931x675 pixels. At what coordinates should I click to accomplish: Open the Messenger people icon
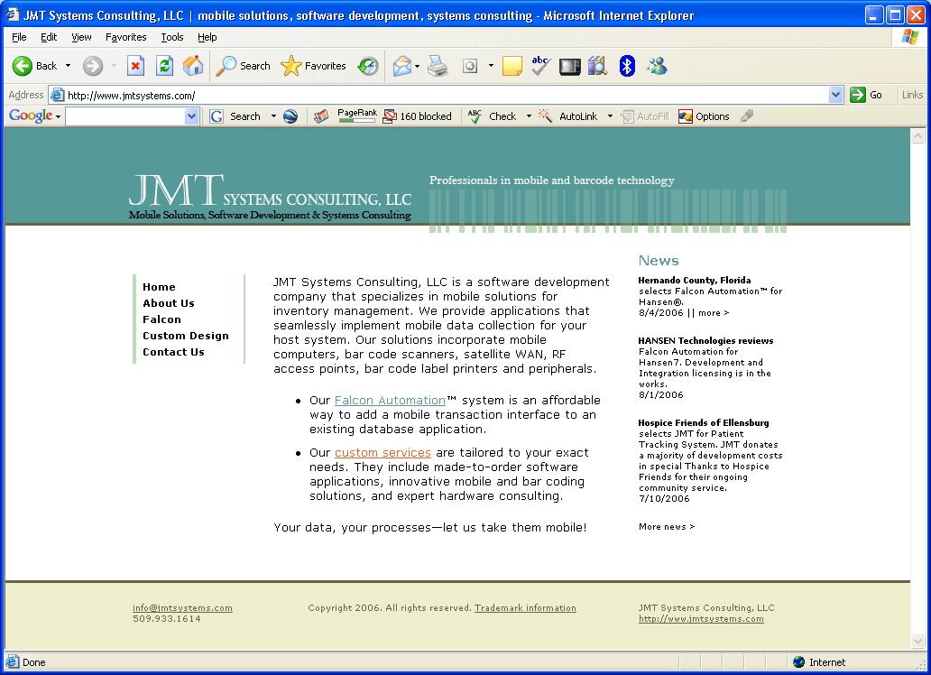pyautogui.click(x=657, y=66)
